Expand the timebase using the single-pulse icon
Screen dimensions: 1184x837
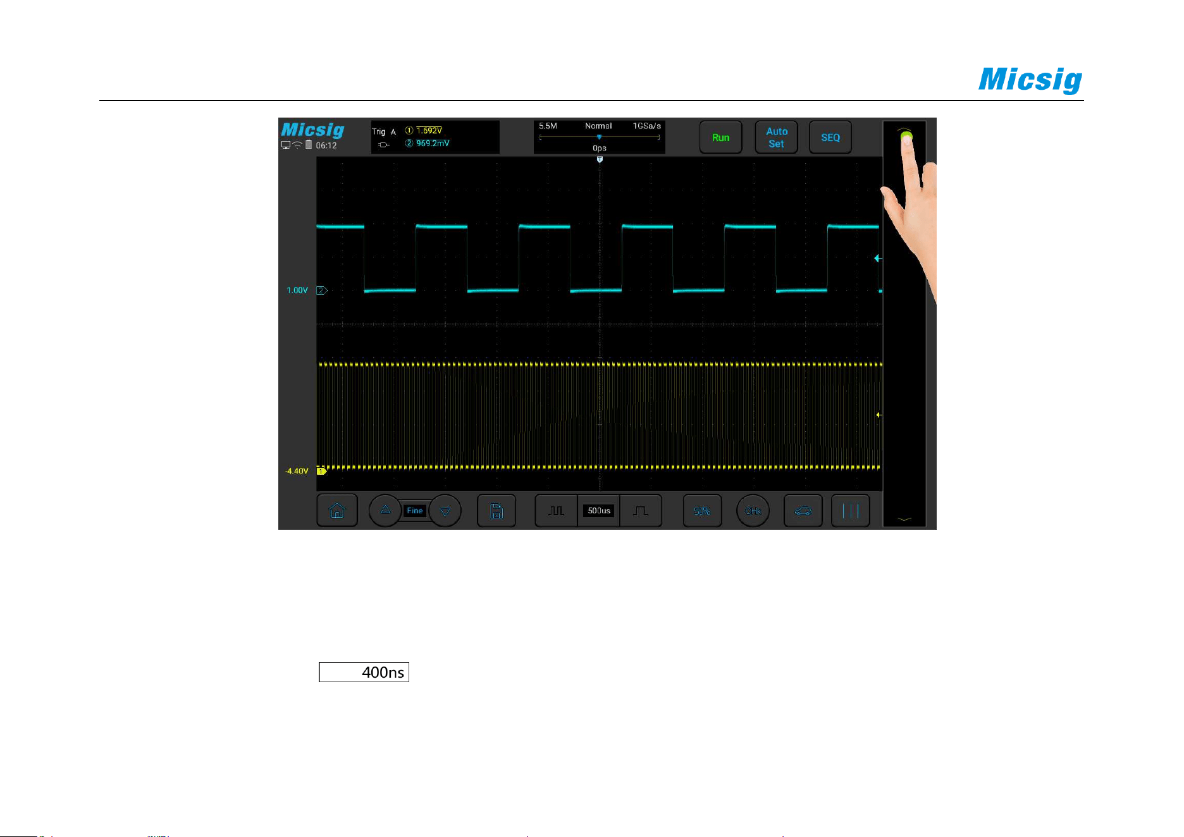(641, 511)
